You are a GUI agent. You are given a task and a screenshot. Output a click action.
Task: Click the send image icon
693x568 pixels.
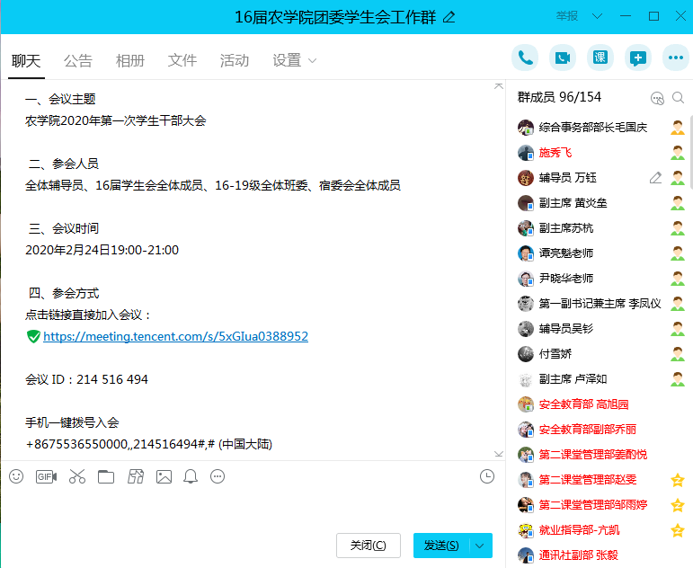pos(163,476)
